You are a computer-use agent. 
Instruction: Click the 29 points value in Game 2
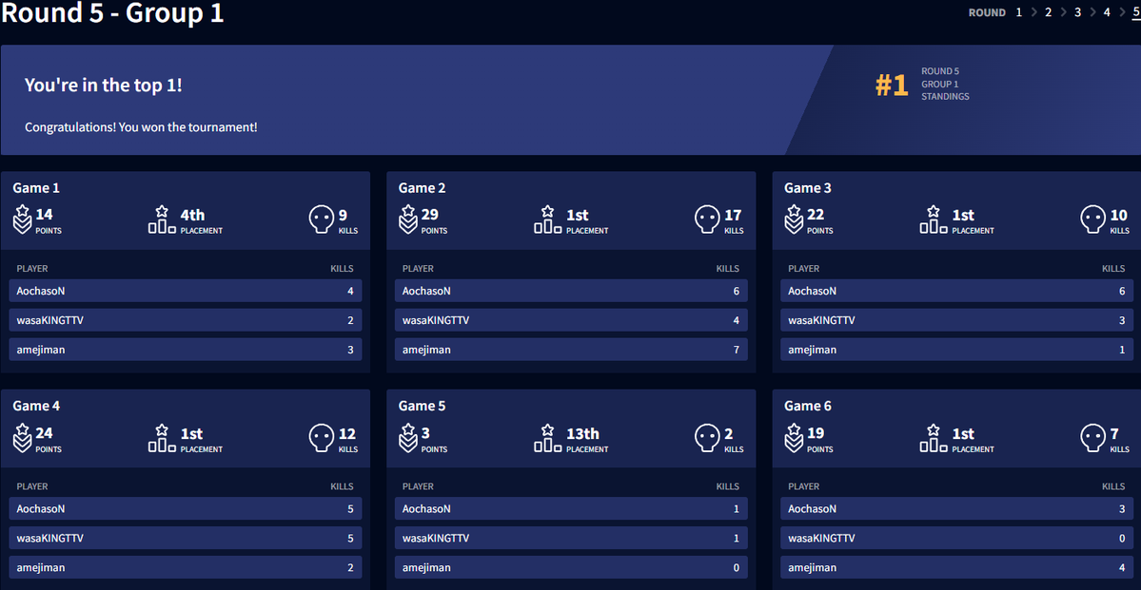[429, 215]
